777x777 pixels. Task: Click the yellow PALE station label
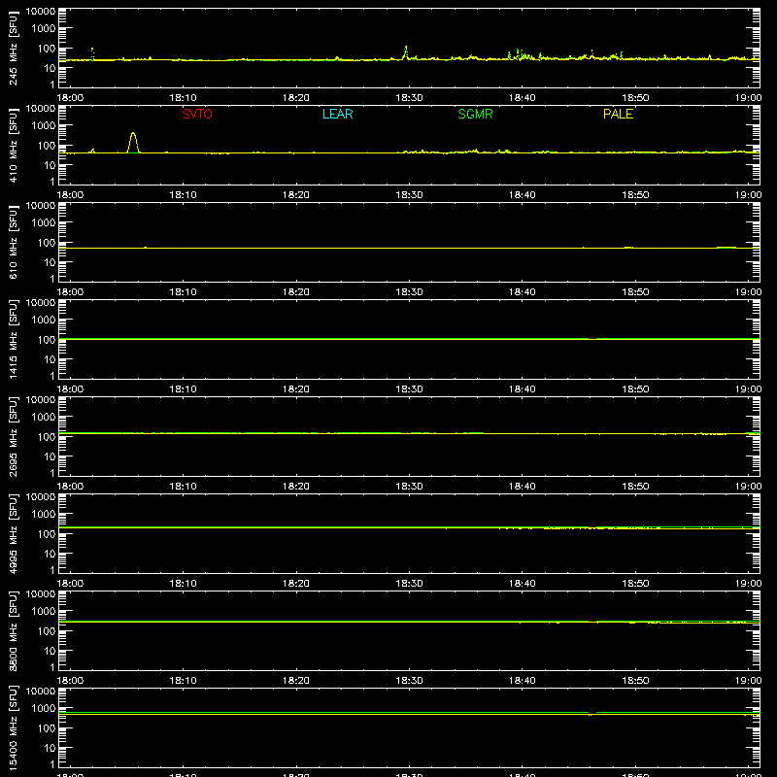click(618, 114)
